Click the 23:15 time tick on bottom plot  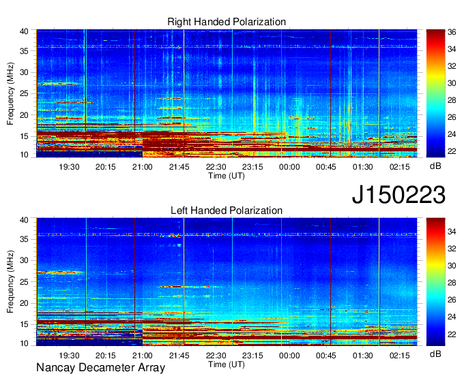(x=252, y=356)
